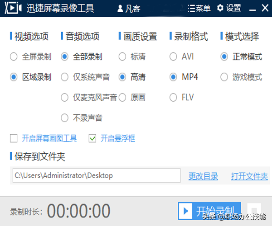The height and width of the screenshot is (226, 272).
Task: Set recording format to AVI
Action: 182,56
